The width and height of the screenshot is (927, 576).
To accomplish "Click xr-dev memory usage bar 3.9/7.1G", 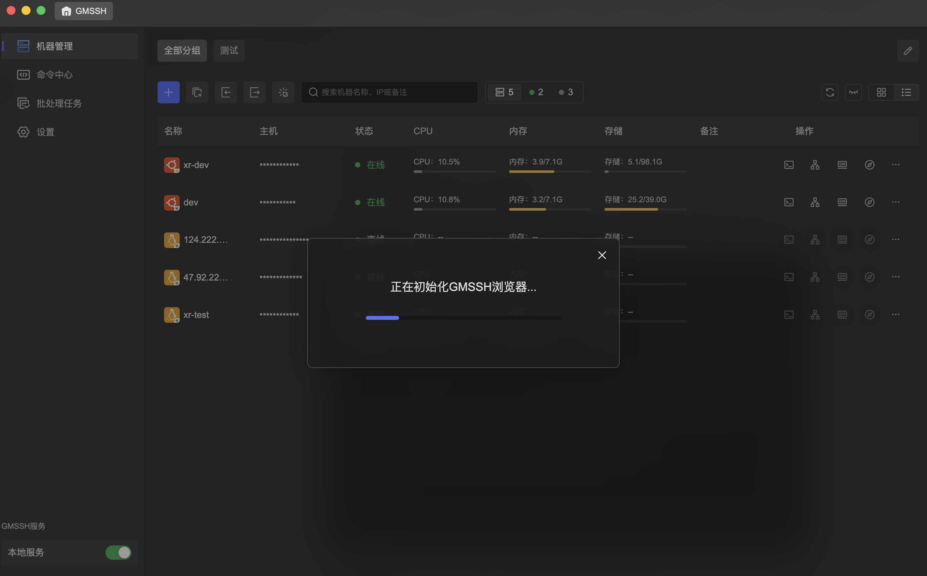I will (x=550, y=172).
